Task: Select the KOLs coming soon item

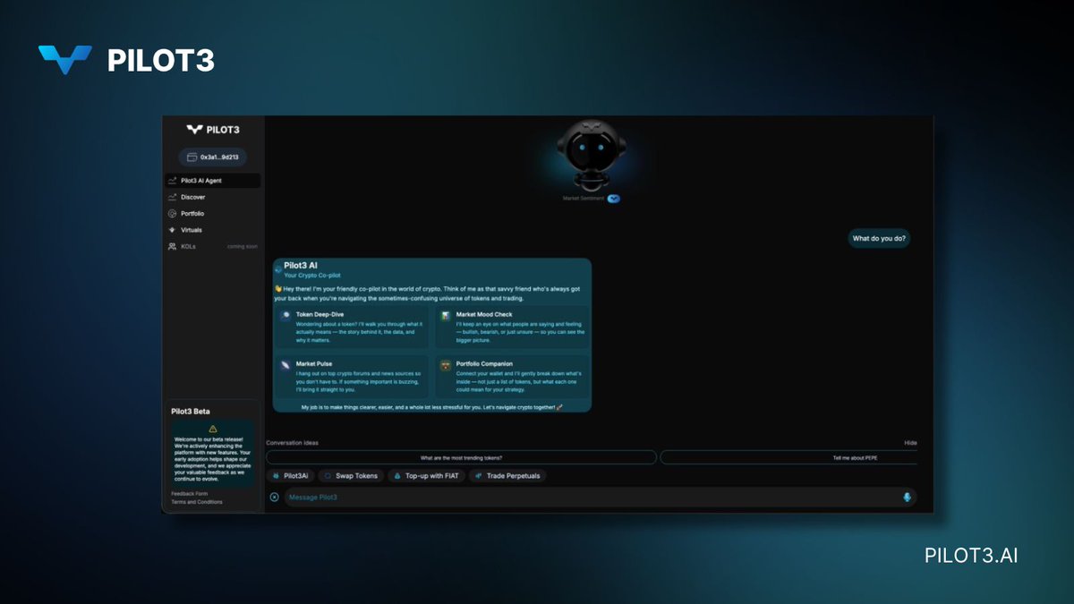Action: [213, 246]
